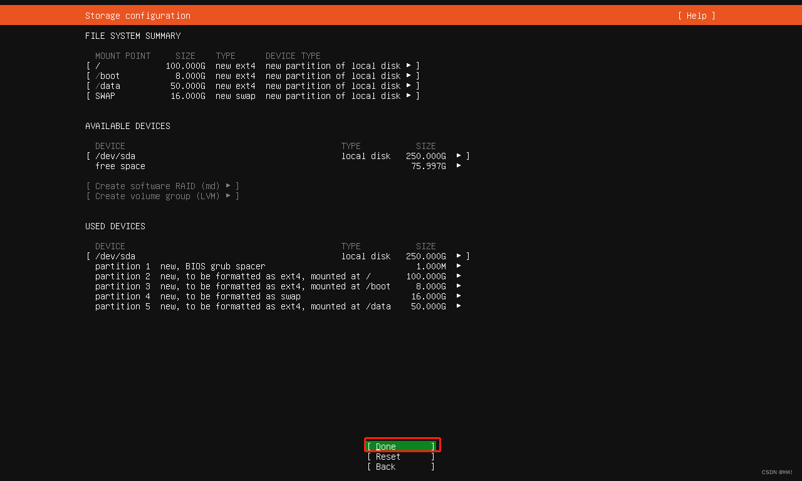Expand the /boot mount point row arrow
Viewport: 802px width, 481px height.
click(409, 75)
